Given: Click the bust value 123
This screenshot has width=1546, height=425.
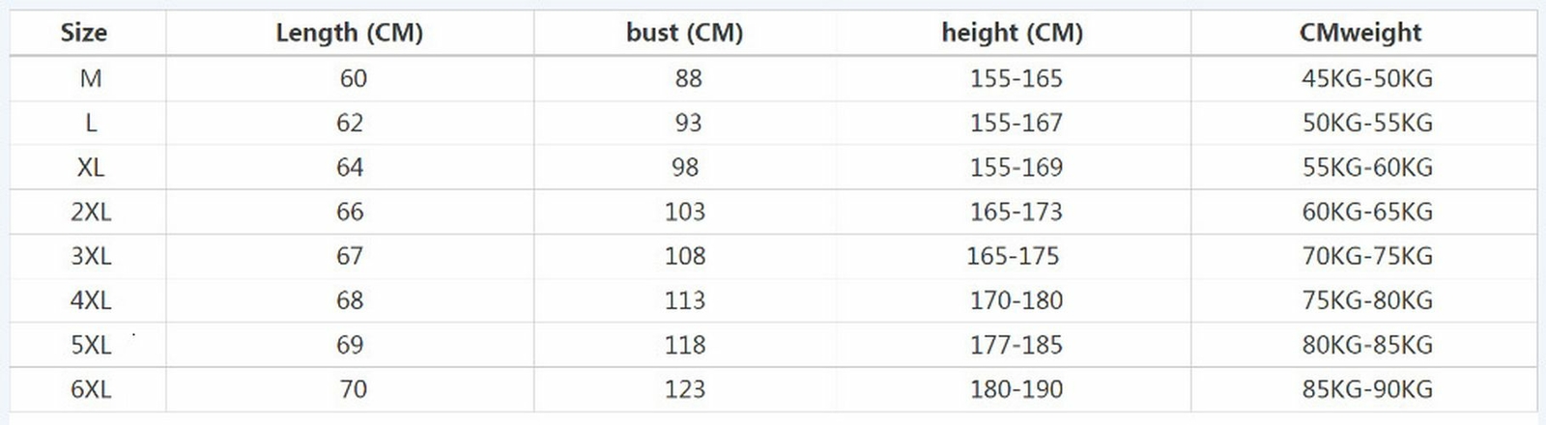Looking at the screenshot, I should pyautogui.click(x=685, y=389).
